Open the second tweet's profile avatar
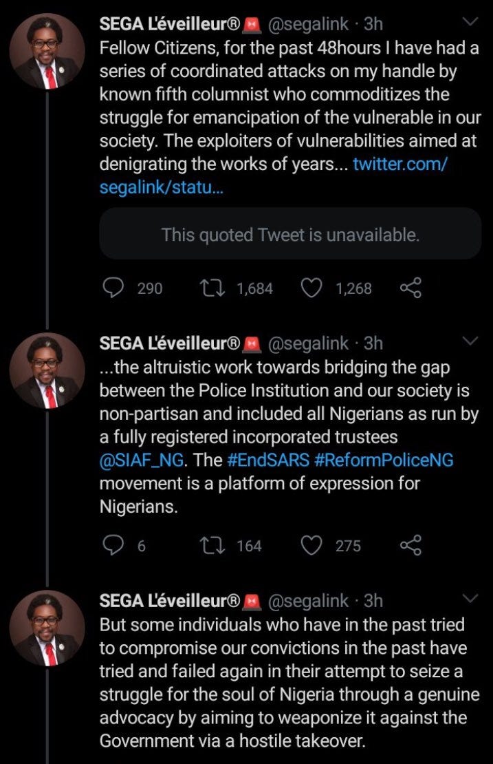 click(x=47, y=370)
